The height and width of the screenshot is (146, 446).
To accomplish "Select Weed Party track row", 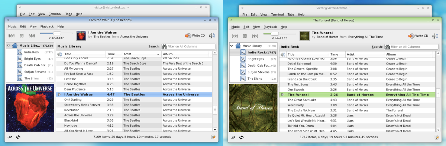I will [357, 105].
